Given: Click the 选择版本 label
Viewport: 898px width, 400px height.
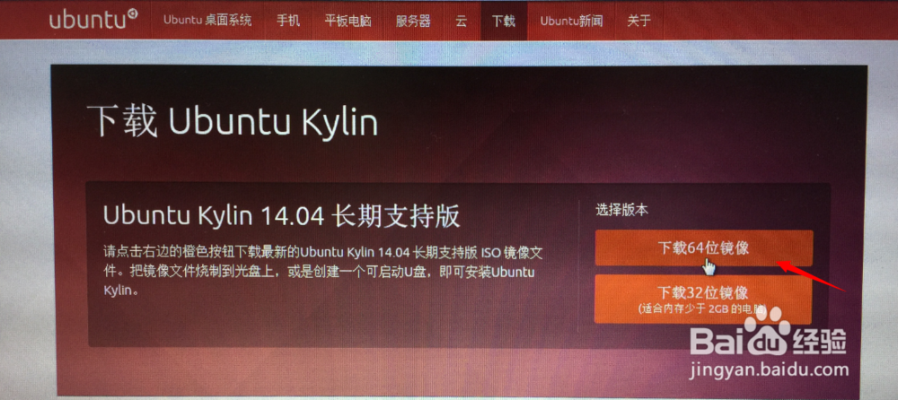Looking at the screenshot, I should click(x=621, y=210).
